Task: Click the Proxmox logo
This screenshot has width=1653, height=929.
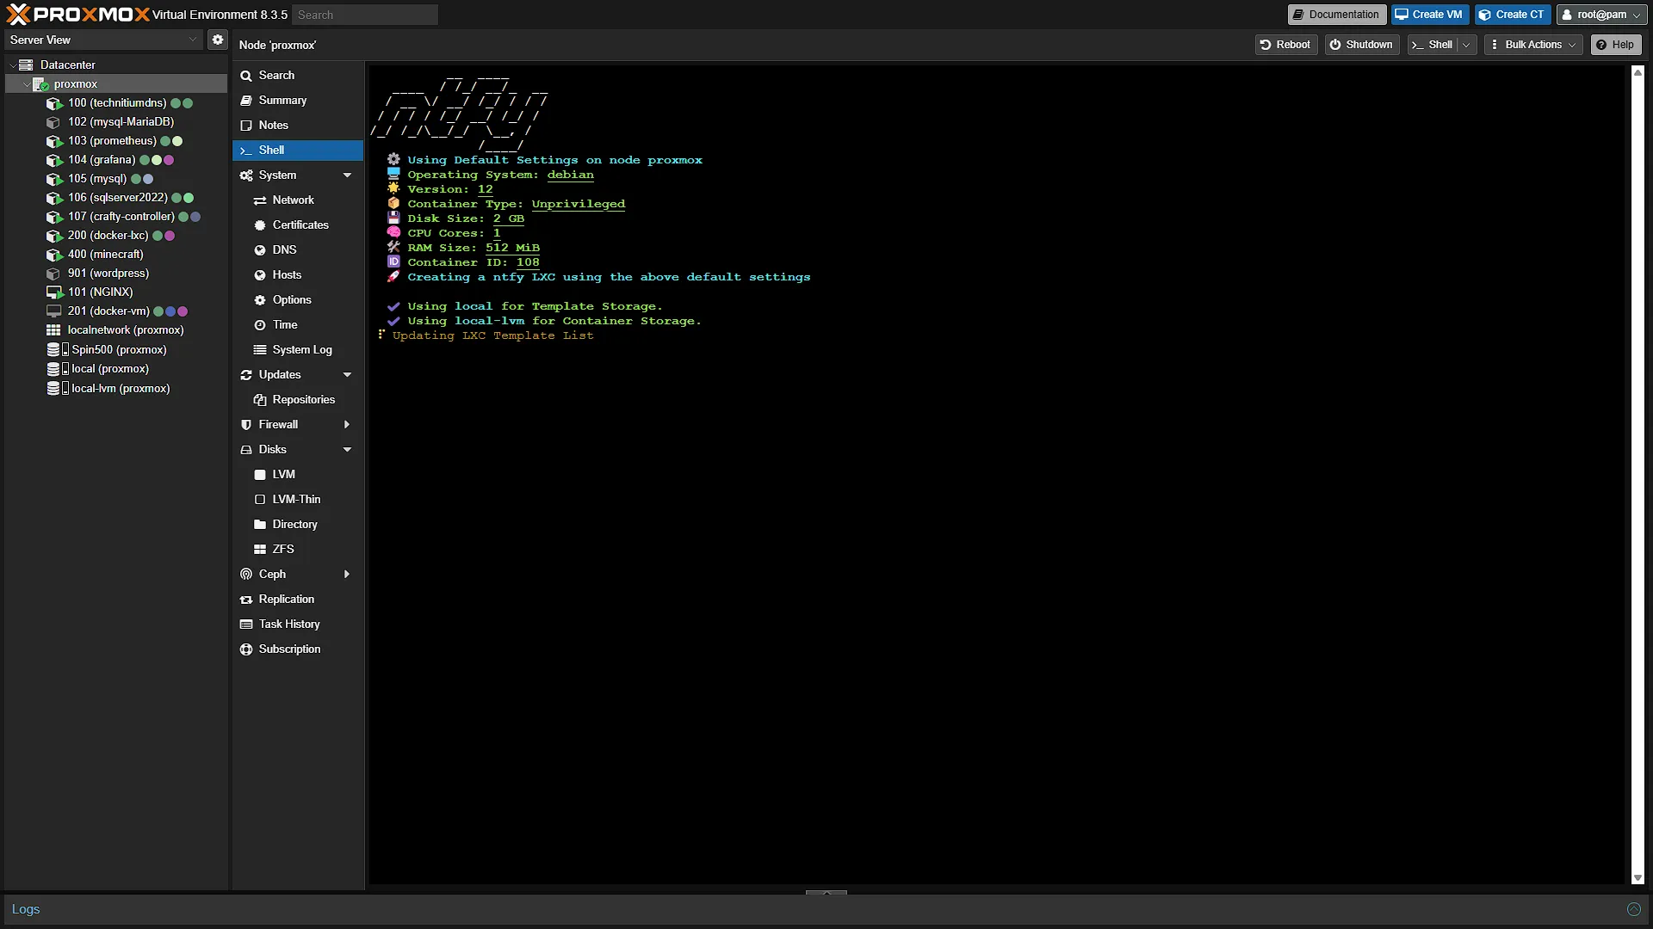Action: [77, 14]
